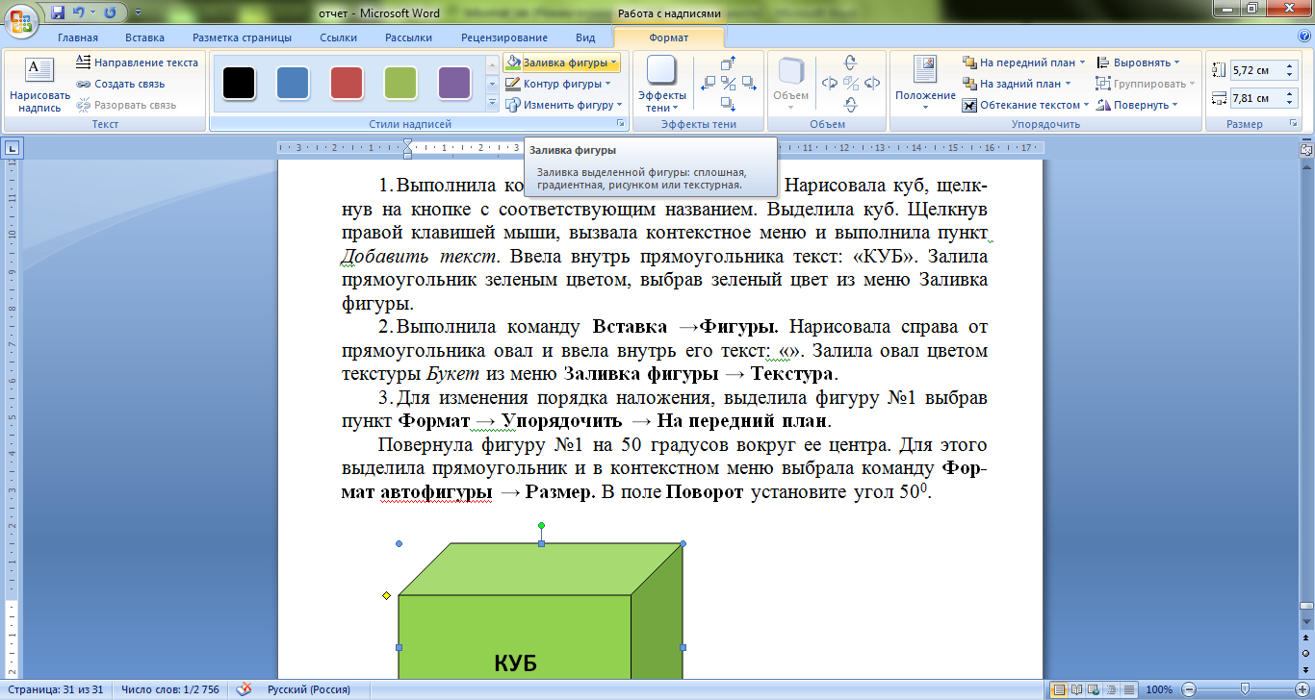This screenshot has width=1315, height=700.
Task: Nudge shadow left
Action: (708, 84)
